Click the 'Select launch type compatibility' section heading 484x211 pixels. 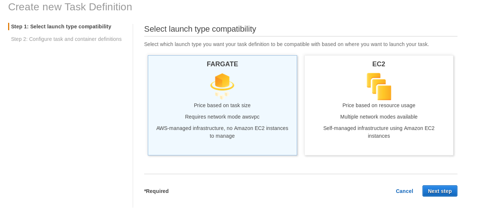tap(200, 29)
